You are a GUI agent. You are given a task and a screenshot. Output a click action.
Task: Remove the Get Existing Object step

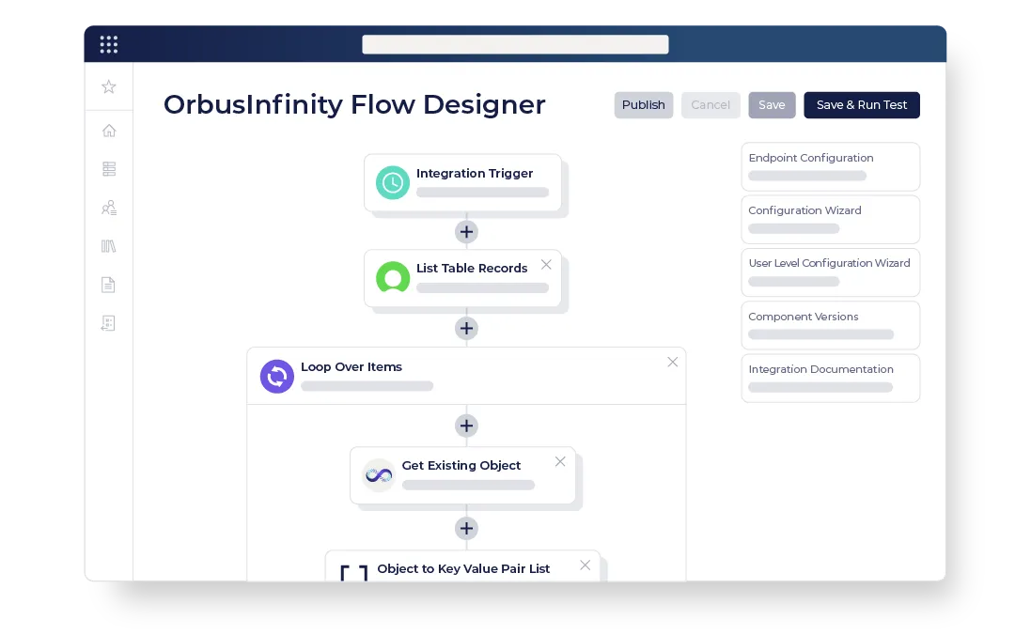(x=560, y=461)
